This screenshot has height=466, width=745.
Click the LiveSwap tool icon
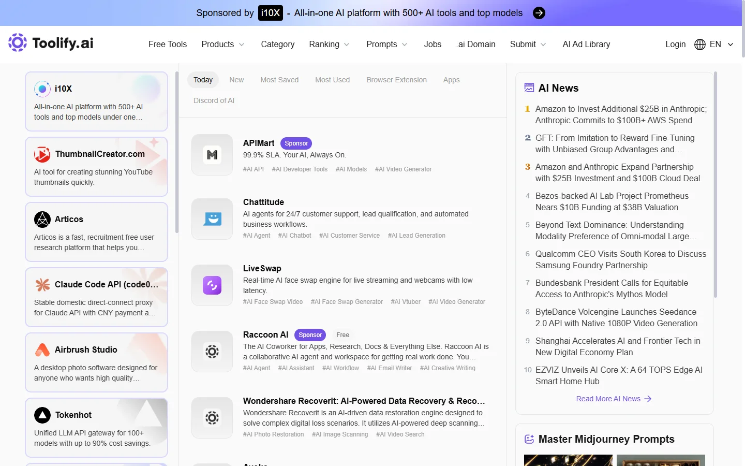pos(212,285)
